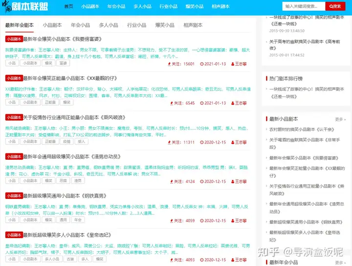Screen dimensions: 352x266
Task: Go to 年会小品 in the blue top navigation bar
Action: click(x=116, y=6)
